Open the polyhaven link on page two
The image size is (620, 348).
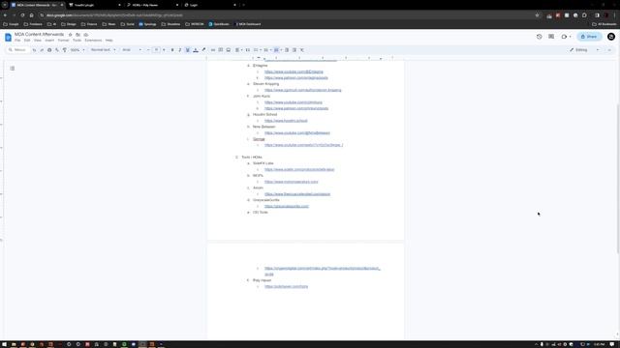point(287,286)
